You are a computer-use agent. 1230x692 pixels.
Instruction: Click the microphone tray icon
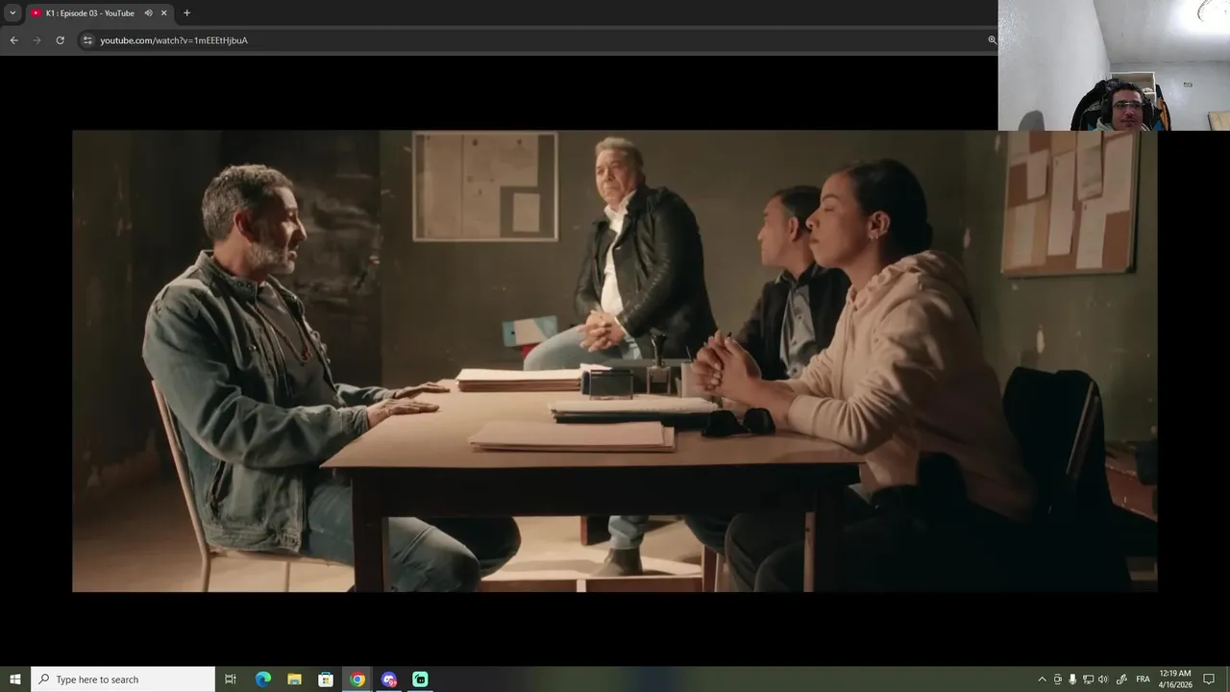(1072, 680)
